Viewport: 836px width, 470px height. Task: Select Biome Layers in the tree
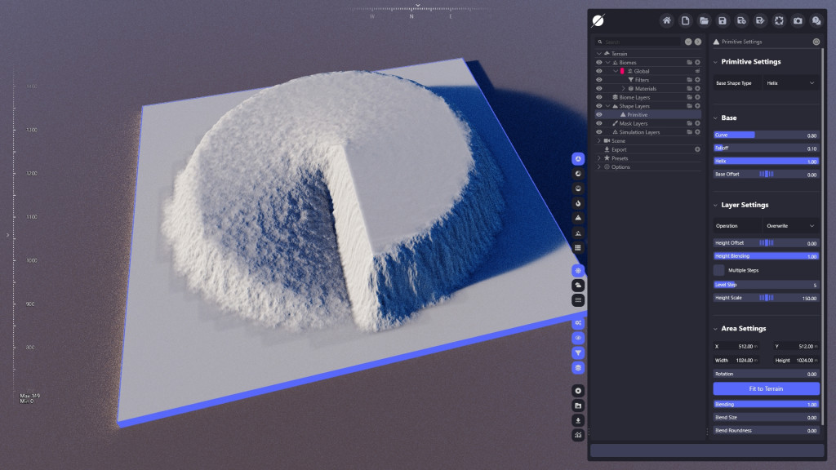[634, 97]
